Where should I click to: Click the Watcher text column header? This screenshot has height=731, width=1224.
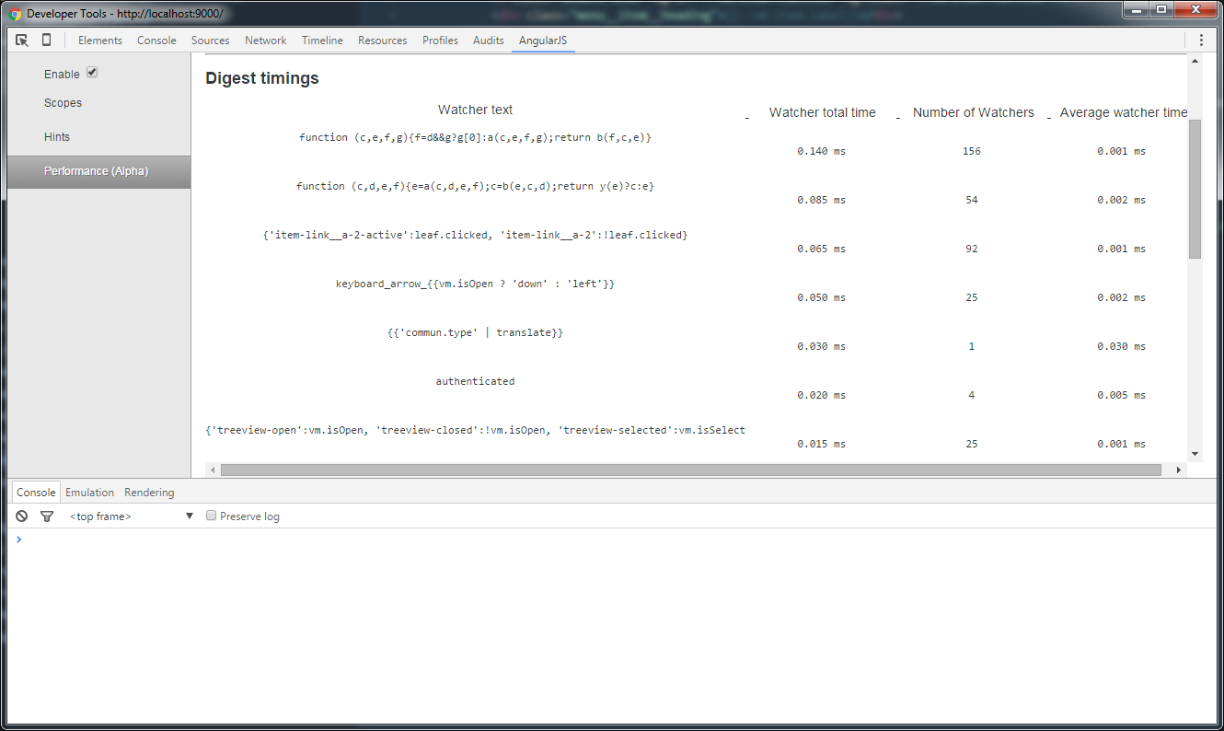coord(475,110)
